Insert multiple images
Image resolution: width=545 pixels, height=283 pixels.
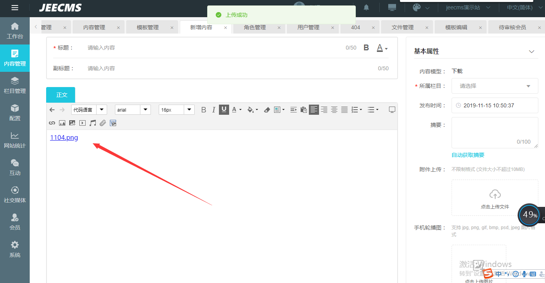pos(72,123)
